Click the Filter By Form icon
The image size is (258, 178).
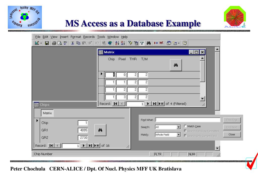coord(136,43)
